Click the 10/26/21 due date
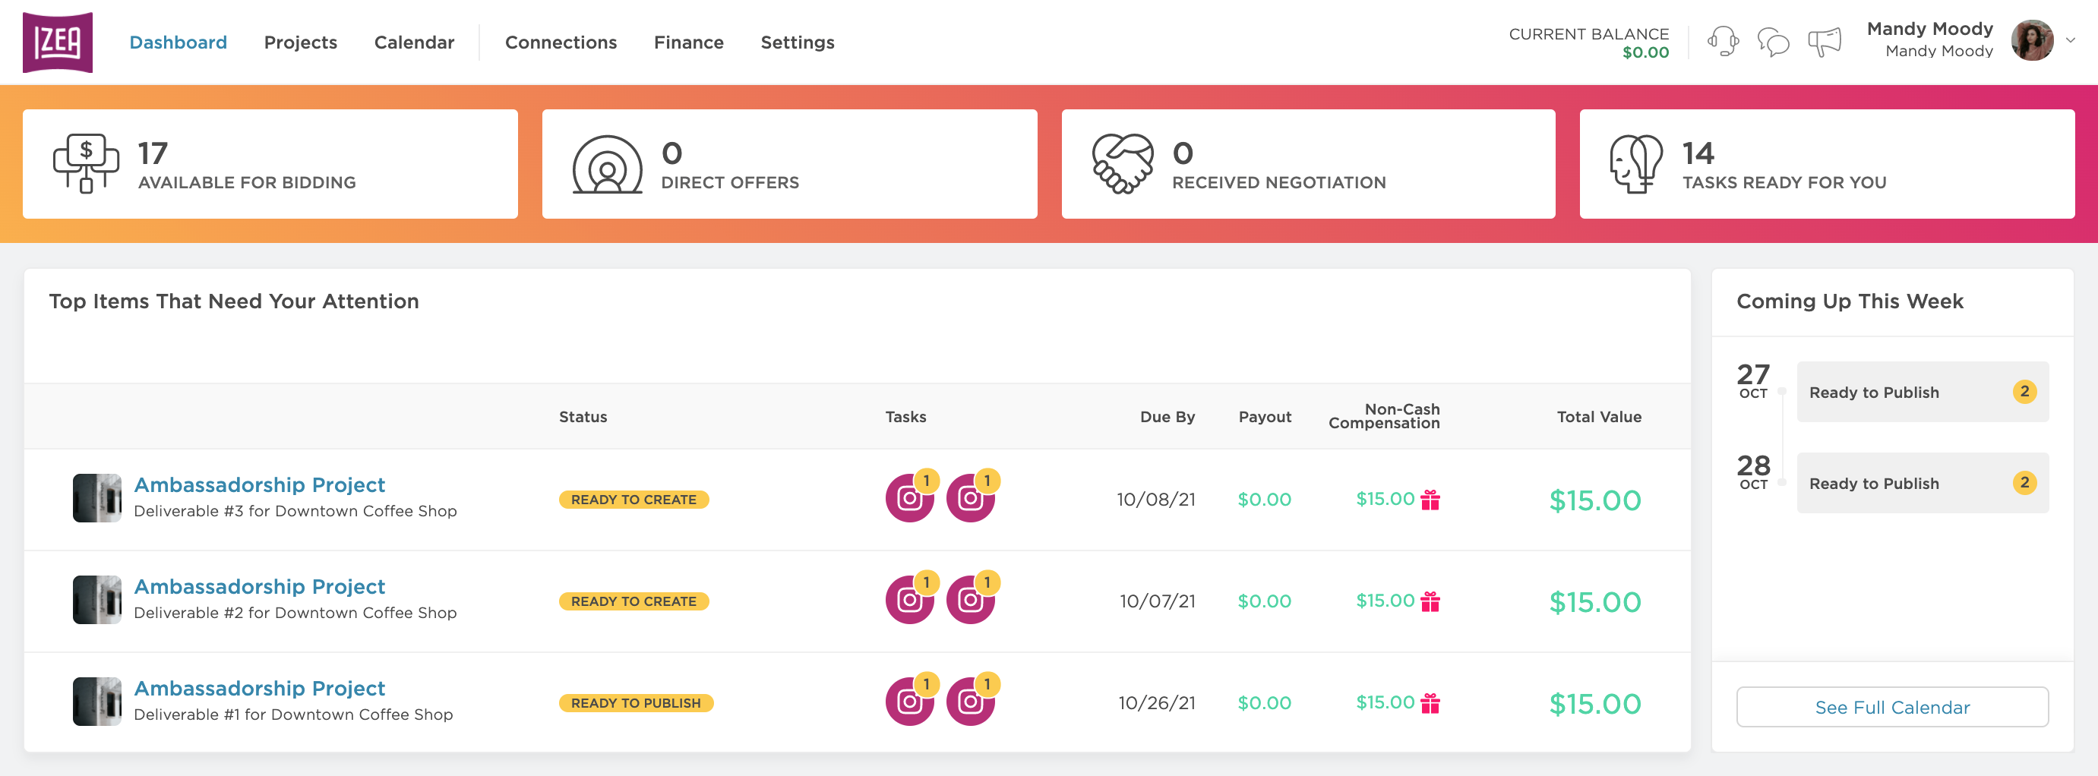The width and height of the screenshot is (2098, 776). coord(1157,702)
